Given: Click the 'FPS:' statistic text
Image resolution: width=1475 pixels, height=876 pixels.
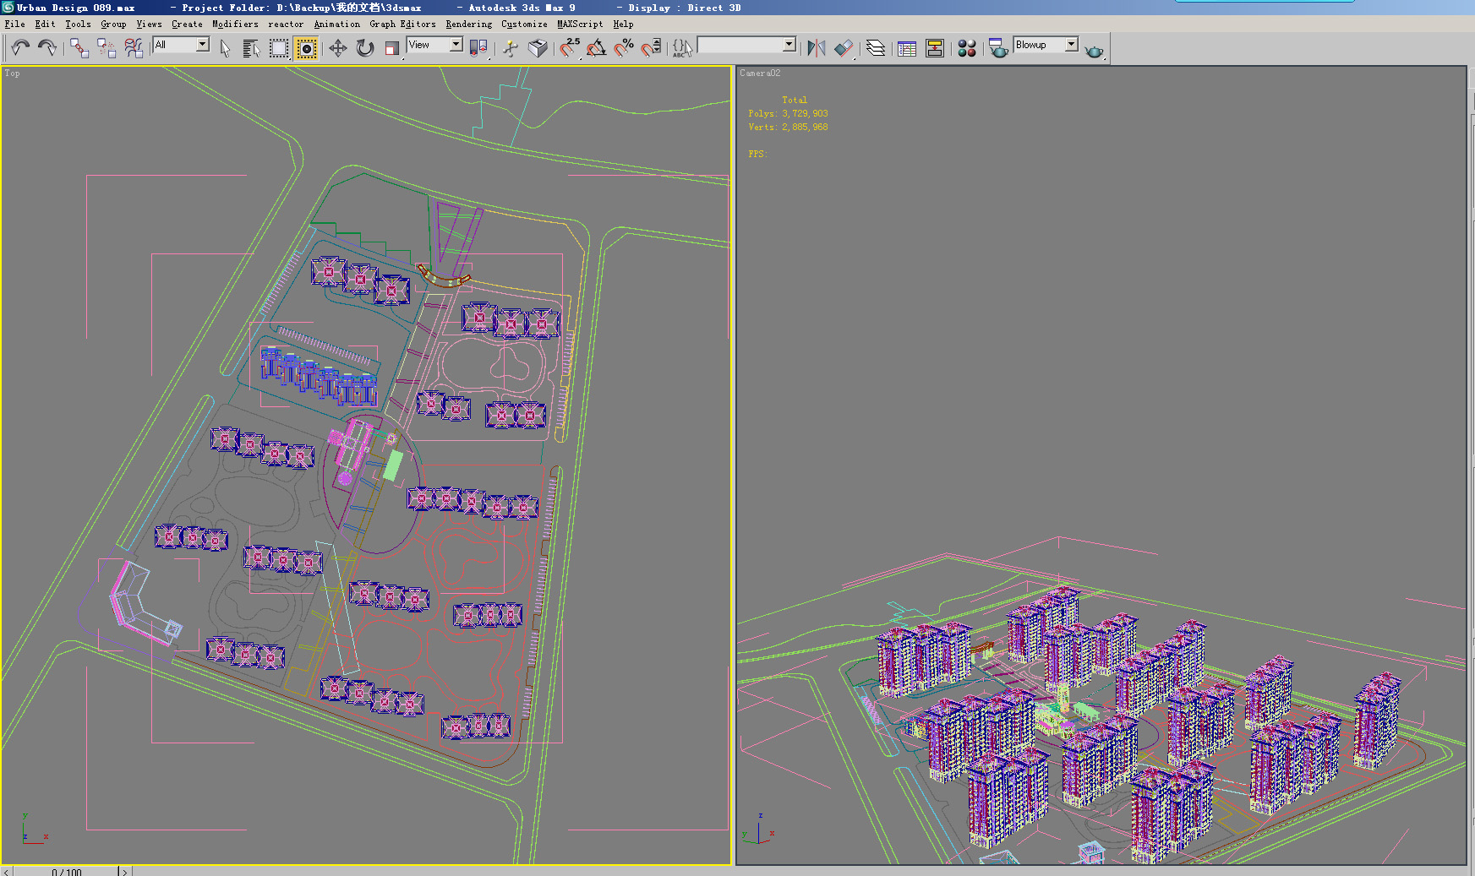Looking at the screenshot, I should click(x=757, y=154).
